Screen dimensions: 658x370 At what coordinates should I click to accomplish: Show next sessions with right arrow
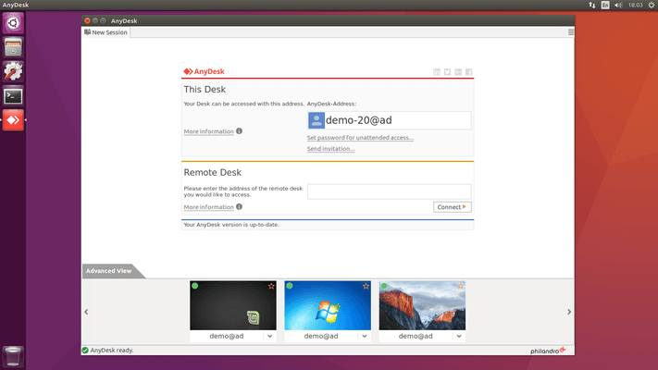[569, 312]
